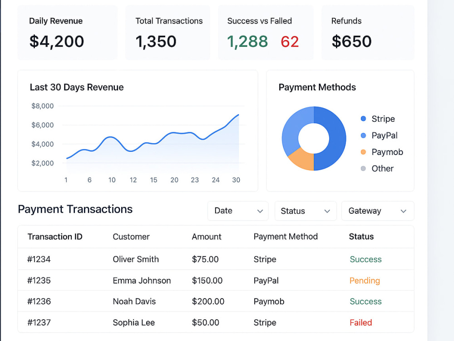Click the $75.00 amount cell

(205, 259)
